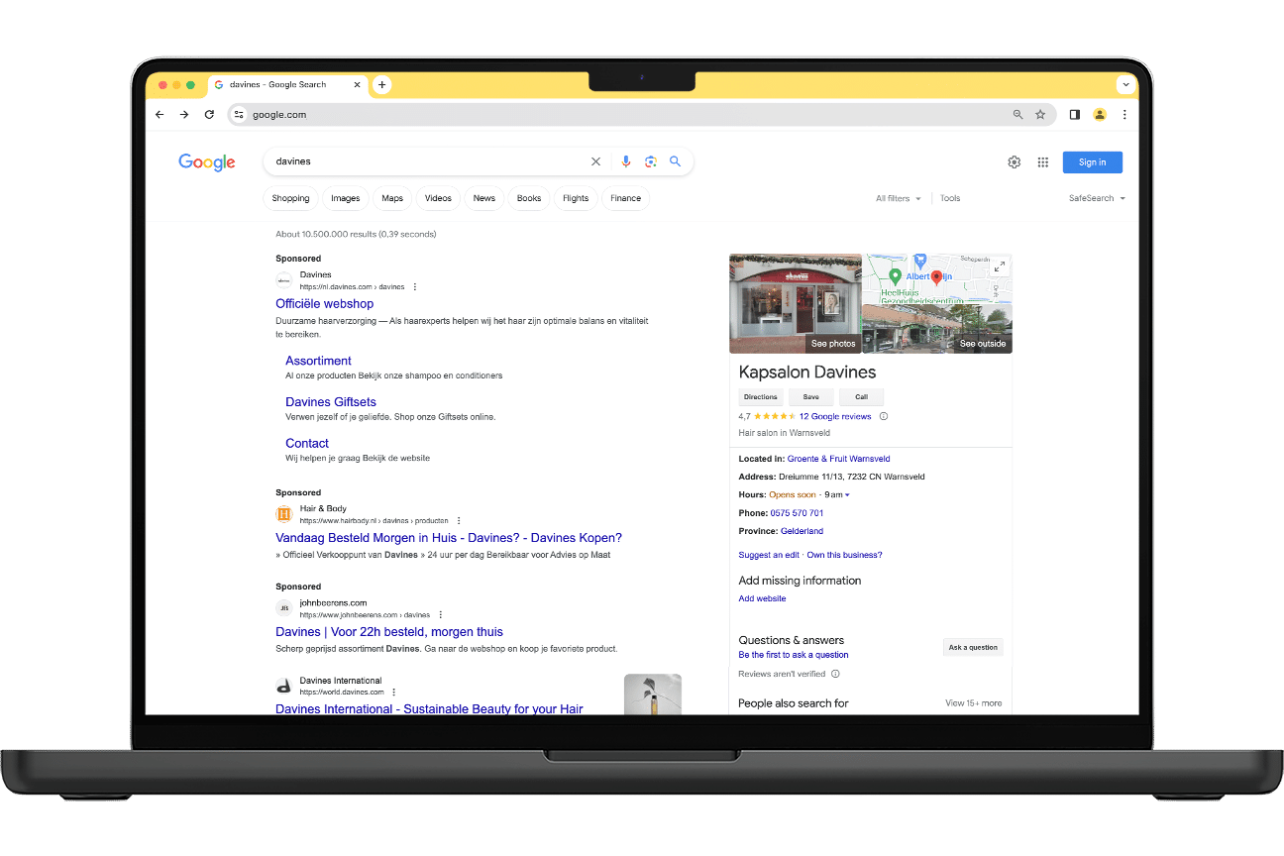Click the Ask a question button
This screenshot has width=1284, height=856.
tap(973, 648)
